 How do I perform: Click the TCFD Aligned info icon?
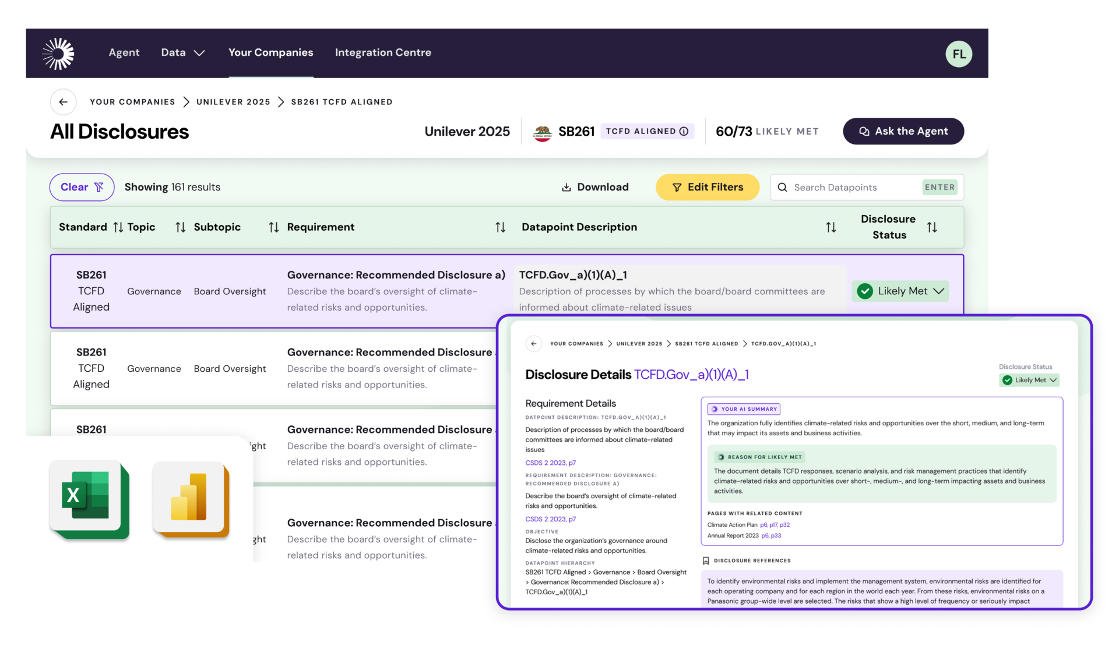coord(684,132)
